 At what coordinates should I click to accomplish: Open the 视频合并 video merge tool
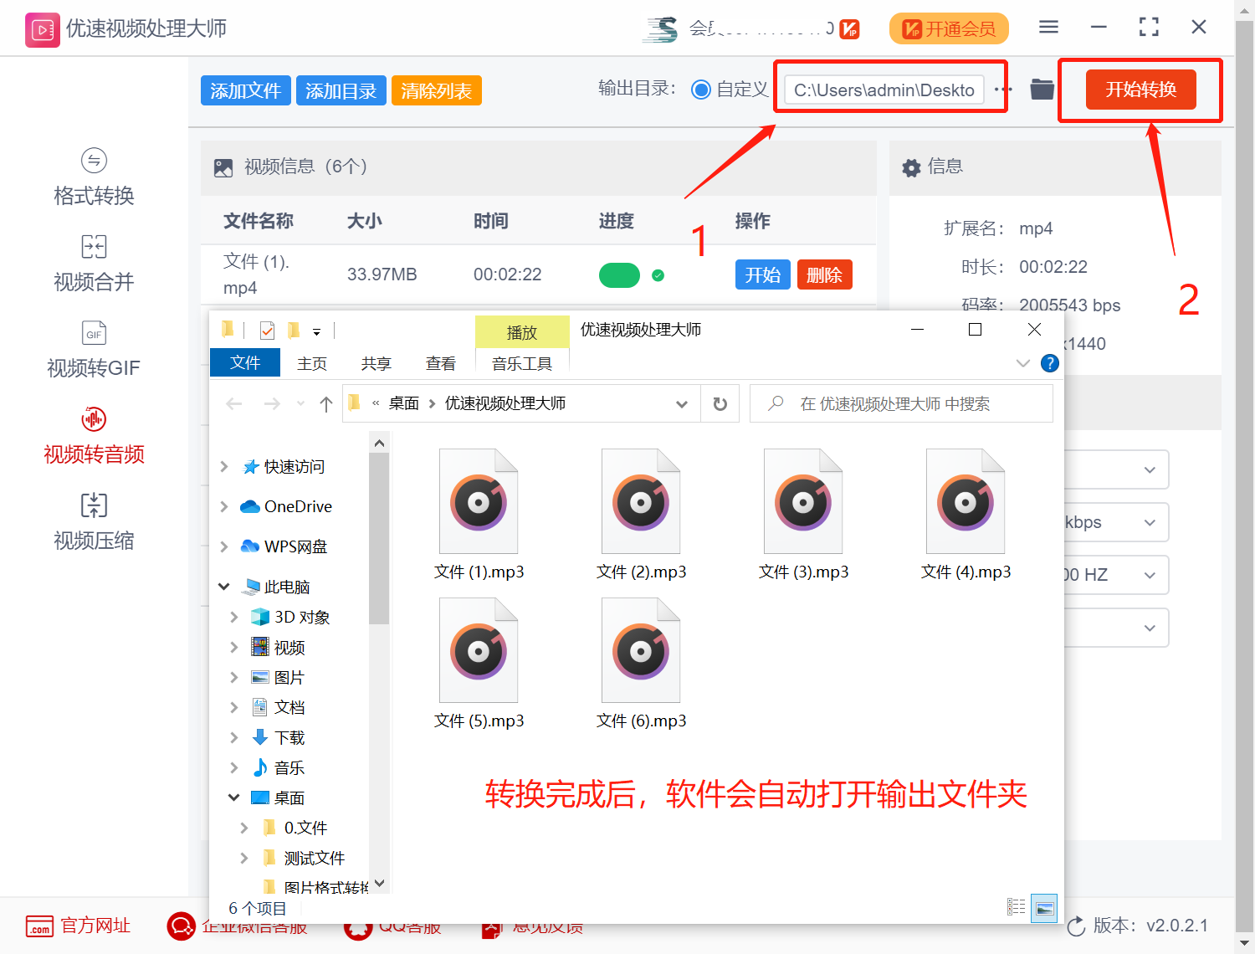tap(94, 264)
